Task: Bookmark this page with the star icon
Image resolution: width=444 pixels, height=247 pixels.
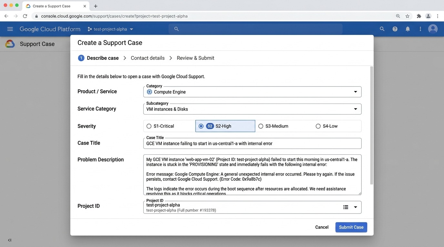Action: (408, 16)
